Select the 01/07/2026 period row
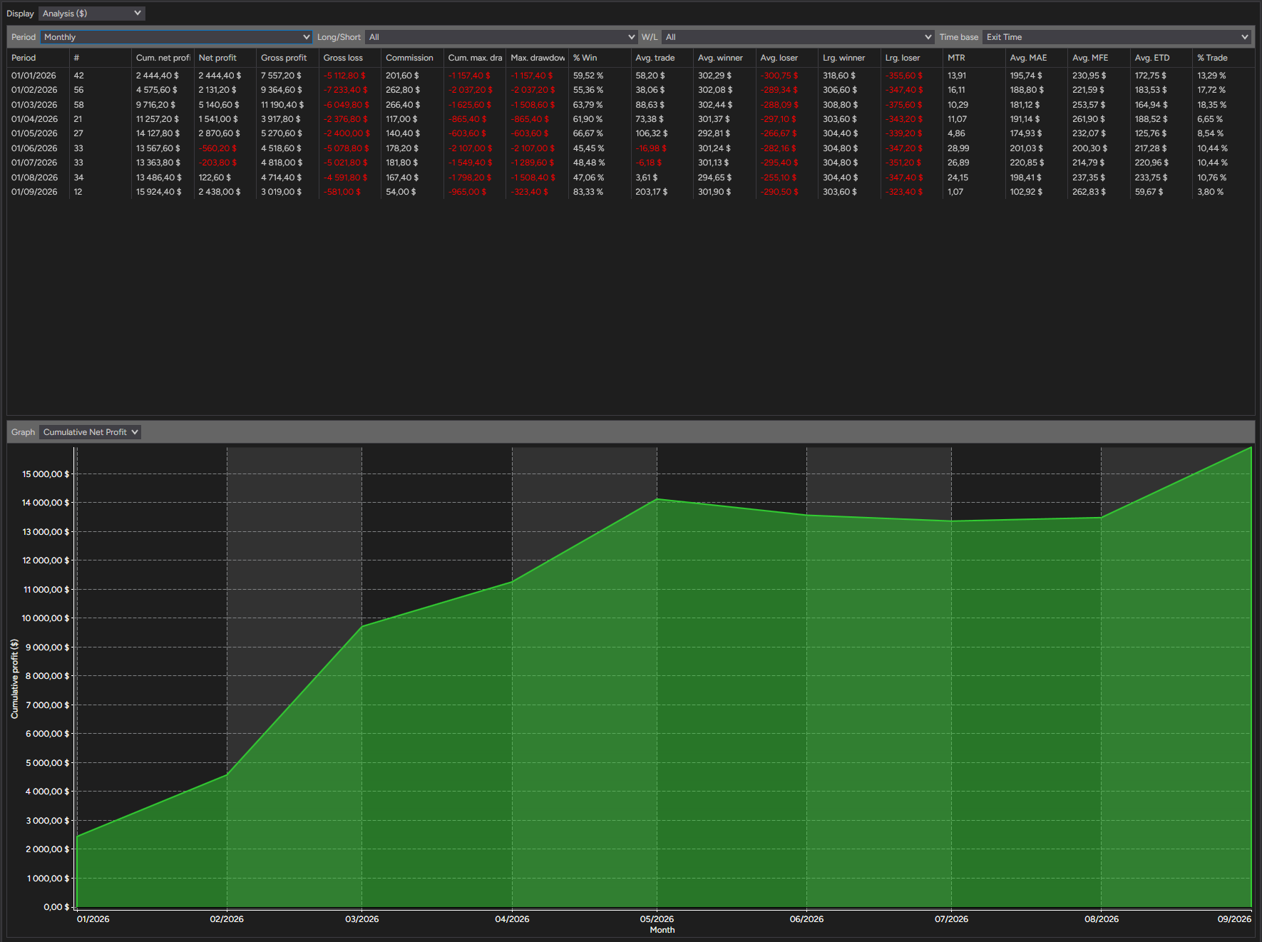The width and height of the screenshot is (1262, 942). [x=630, y=163]
